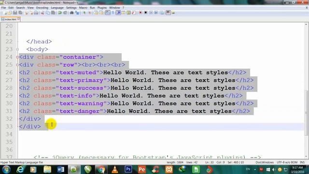Open the Edit menu

[11, 8]
